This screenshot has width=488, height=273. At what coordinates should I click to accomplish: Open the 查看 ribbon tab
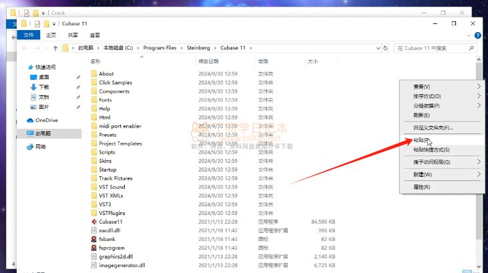coord(95,35)
